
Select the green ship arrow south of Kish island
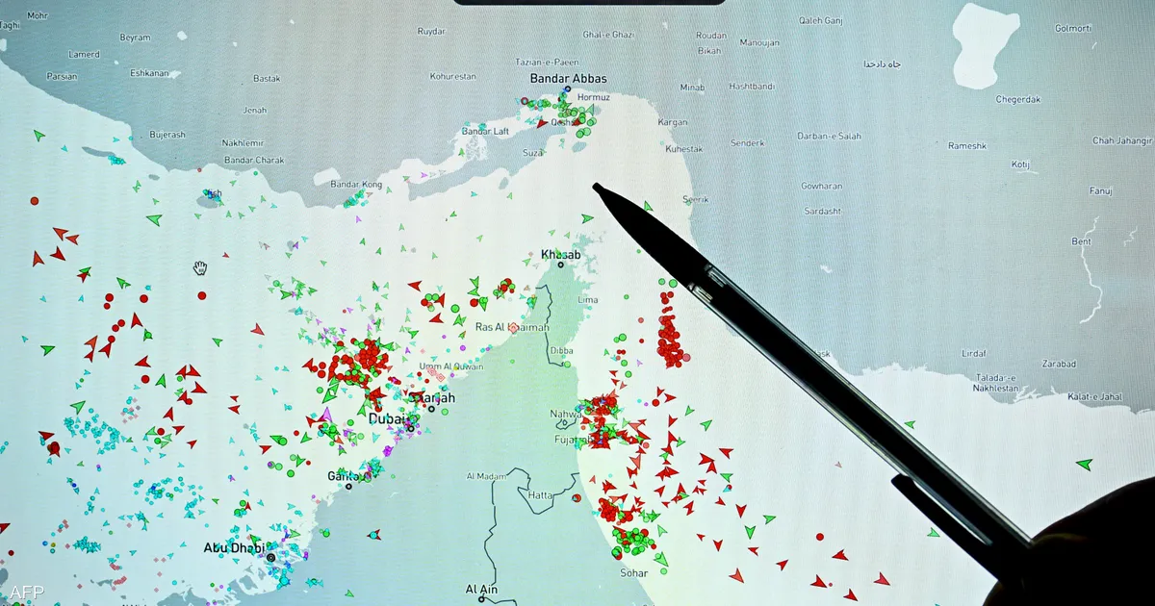click(x=154, y=220)
